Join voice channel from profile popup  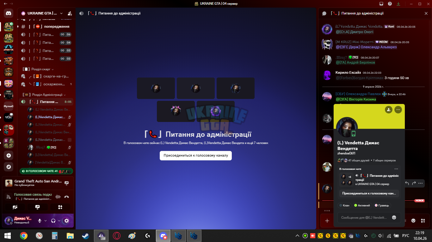pyautogui.click(x=369, y=193)
